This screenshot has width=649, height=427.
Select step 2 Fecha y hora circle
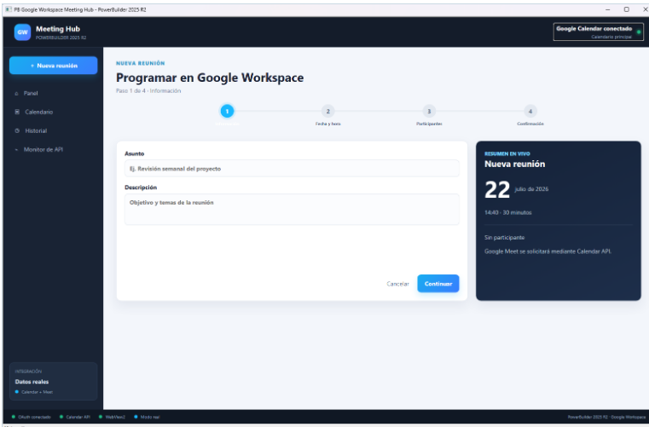coord(327,111)
